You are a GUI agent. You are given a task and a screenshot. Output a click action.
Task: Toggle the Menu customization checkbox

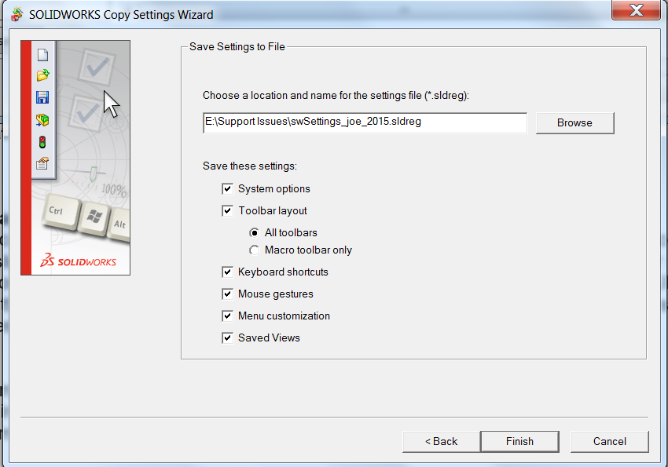click(227, 316)
